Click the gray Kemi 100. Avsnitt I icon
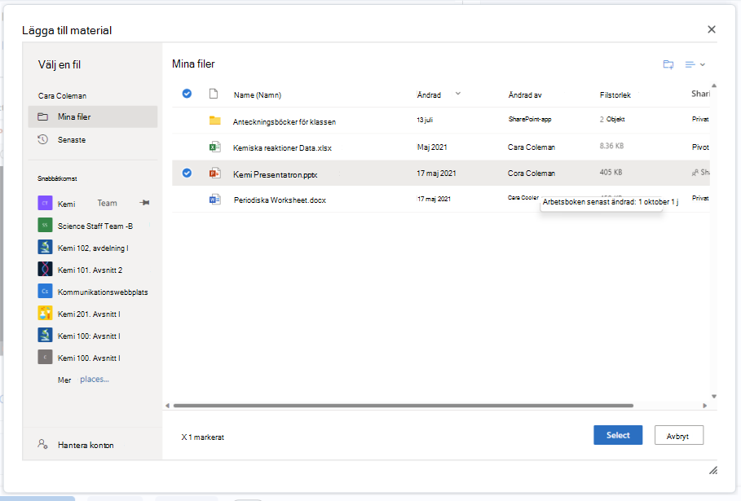The width and height of the screenshot is (741, 501). [45, 357]
